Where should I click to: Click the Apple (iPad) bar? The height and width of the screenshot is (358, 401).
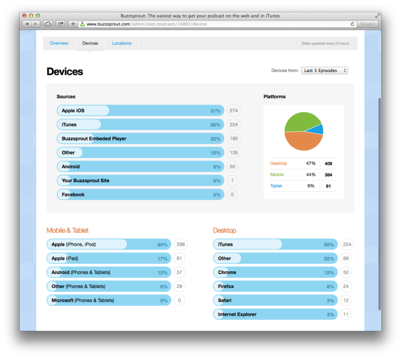(109, 258)
